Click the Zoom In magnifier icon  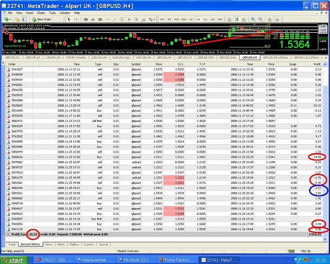pos(253,20)
